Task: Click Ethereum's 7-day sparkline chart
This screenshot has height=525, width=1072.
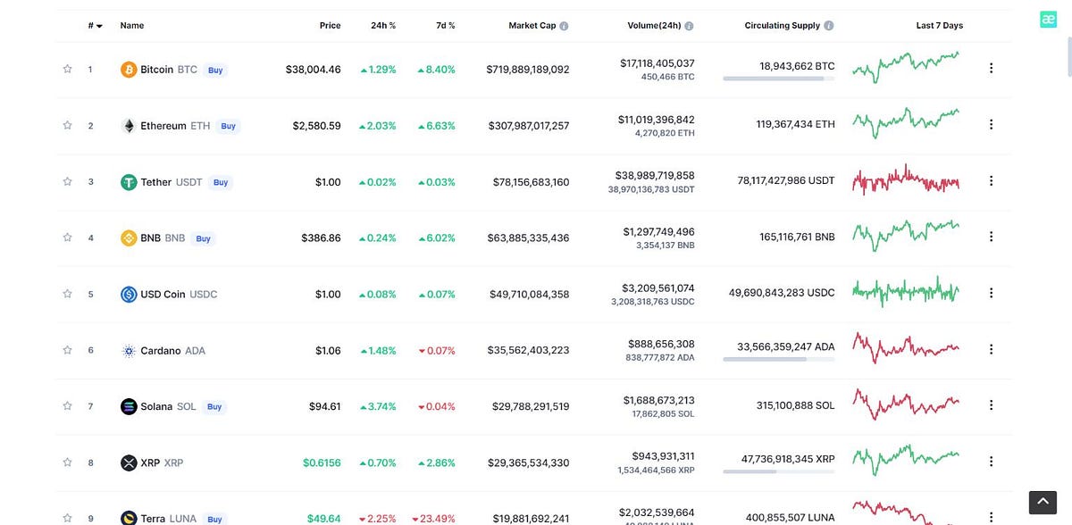Action: click(906, 123)
